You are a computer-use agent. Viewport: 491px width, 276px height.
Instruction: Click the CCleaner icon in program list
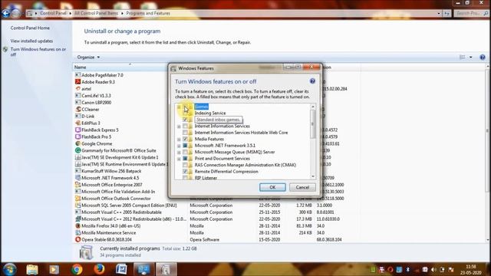(x=77, y=109)
